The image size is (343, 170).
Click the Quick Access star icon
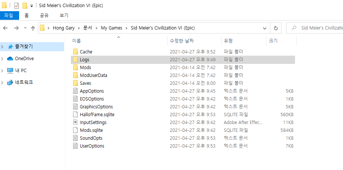(10, 47)
